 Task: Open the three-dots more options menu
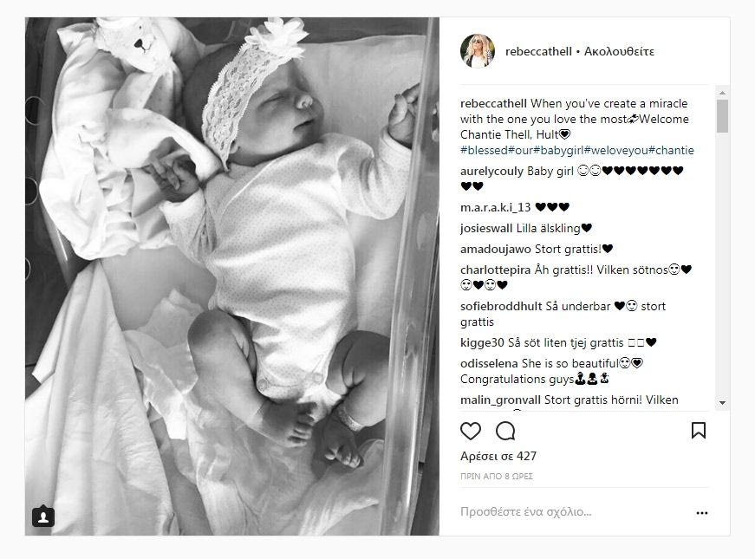pyautogui.click(x=702, y=513)
